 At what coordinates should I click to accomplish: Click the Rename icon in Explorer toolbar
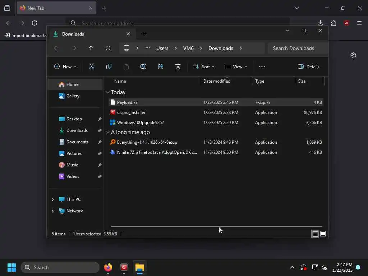click(143, 66)
